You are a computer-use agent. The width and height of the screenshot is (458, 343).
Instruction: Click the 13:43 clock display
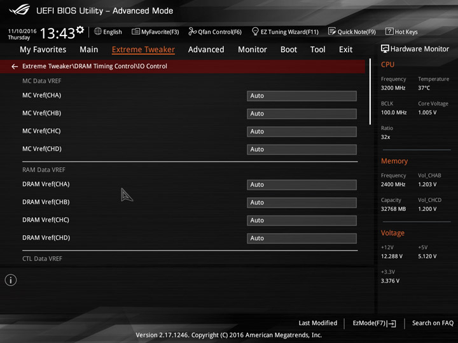coord(57,33)
